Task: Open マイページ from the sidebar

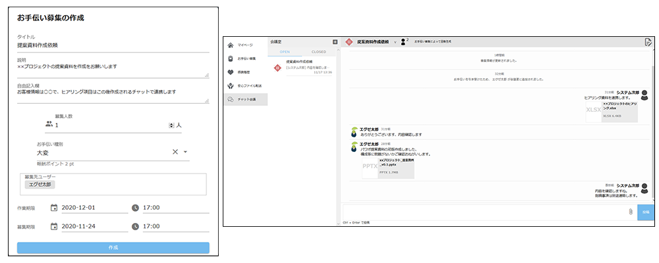Action: (245, 45)
